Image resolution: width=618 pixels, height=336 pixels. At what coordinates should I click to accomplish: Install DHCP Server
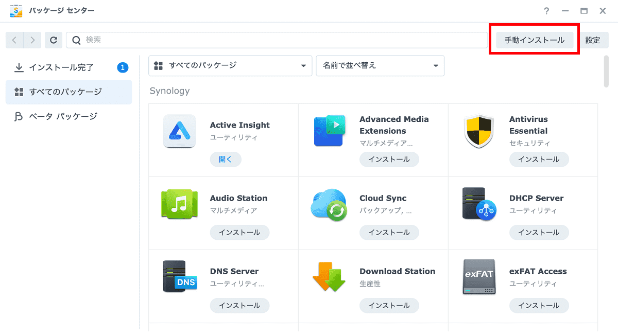(x=539, y=233)
